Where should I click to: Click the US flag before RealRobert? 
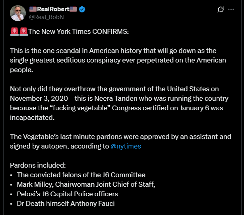click(x=33, y=9)
